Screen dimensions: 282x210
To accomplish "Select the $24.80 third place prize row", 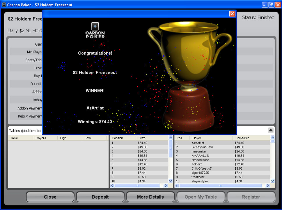I will [139, 152].
